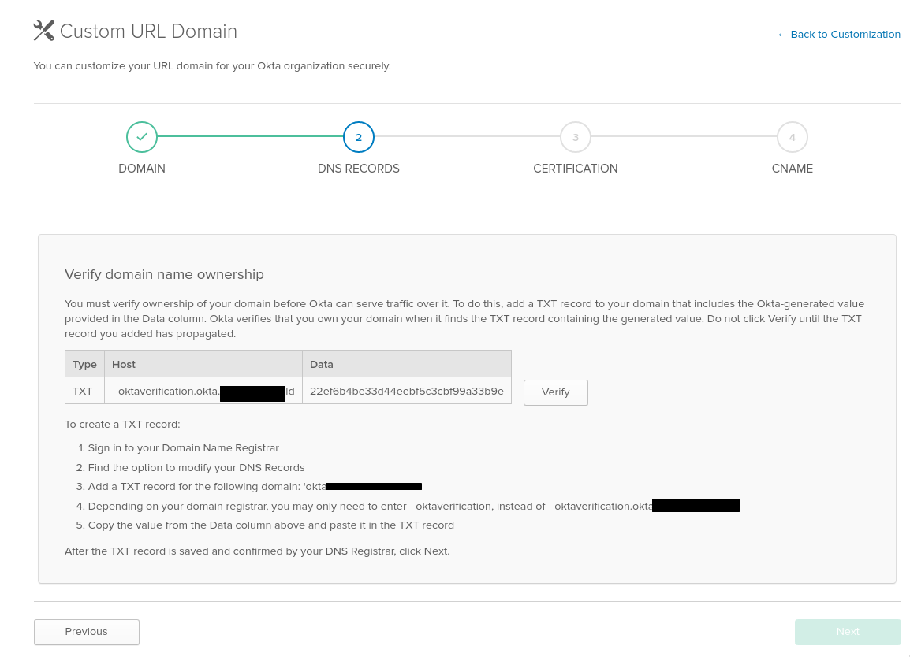
Task: Select step 3 Certification circle
Action: pos(575,137)
